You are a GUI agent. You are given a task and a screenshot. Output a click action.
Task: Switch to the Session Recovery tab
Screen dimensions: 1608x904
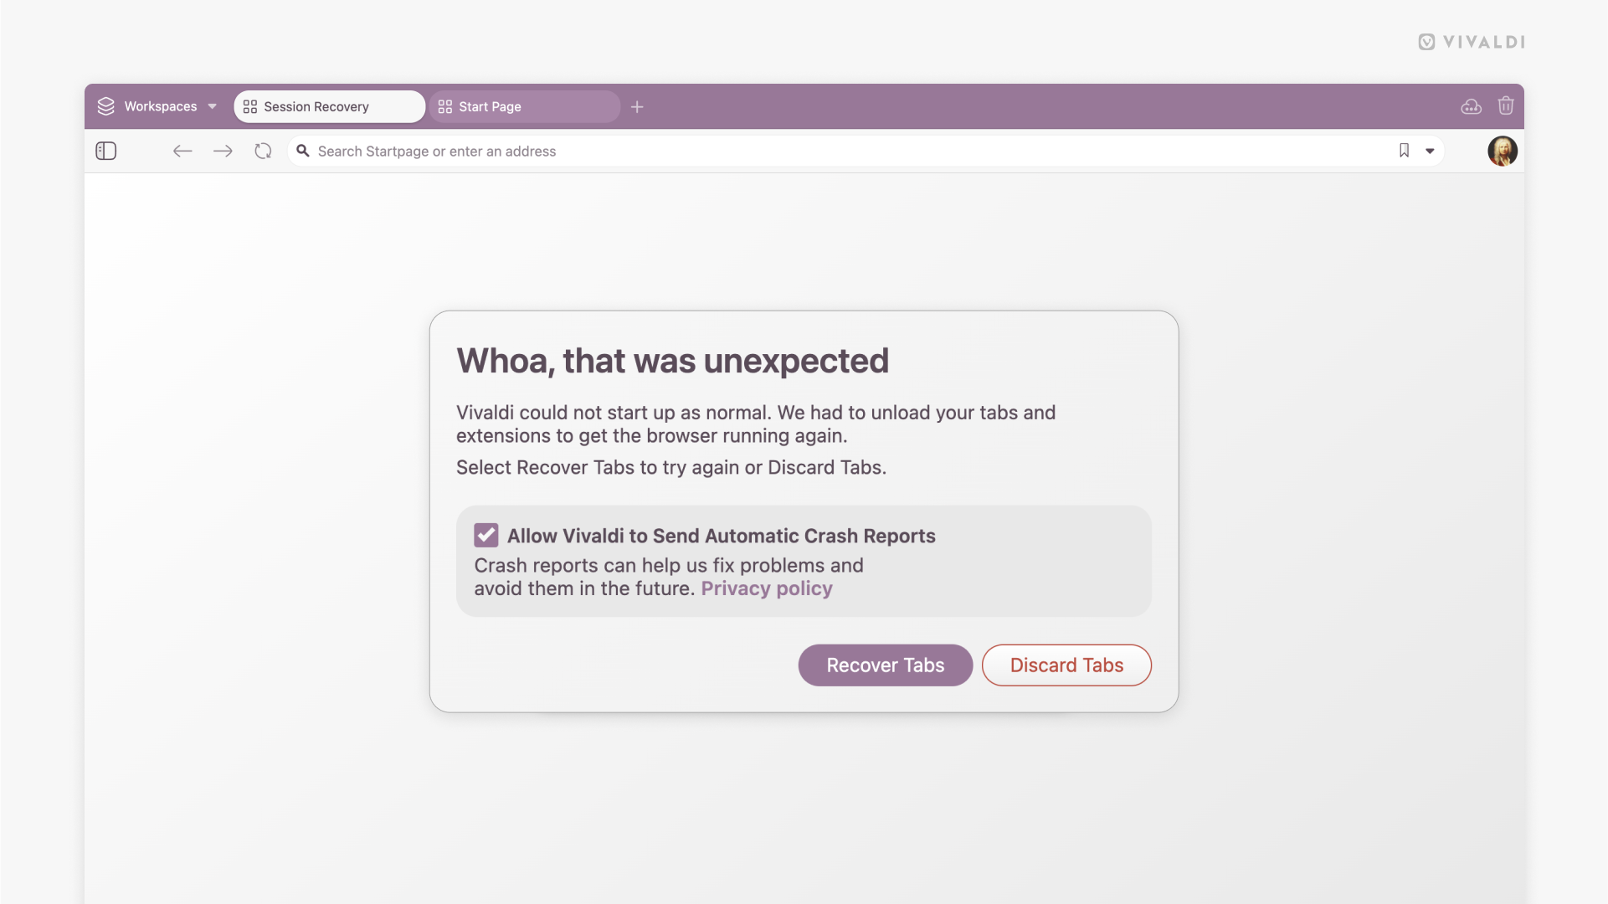[x=329, y=106]
